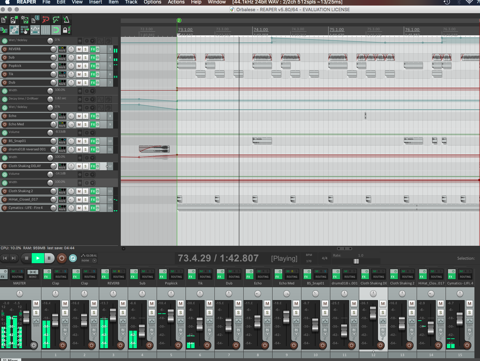This screenshot has width=480, height=361.
Task: Toggle ripple editing toolbar icon
Action: [25, 30]
